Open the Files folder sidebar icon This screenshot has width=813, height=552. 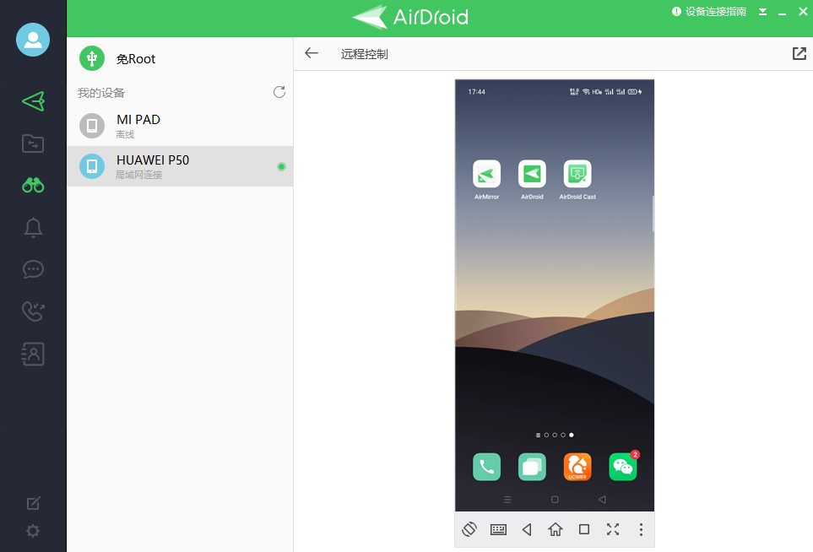coord(33,143)
